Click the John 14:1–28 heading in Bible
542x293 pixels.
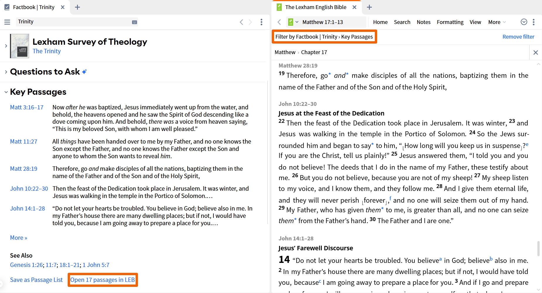296,239
